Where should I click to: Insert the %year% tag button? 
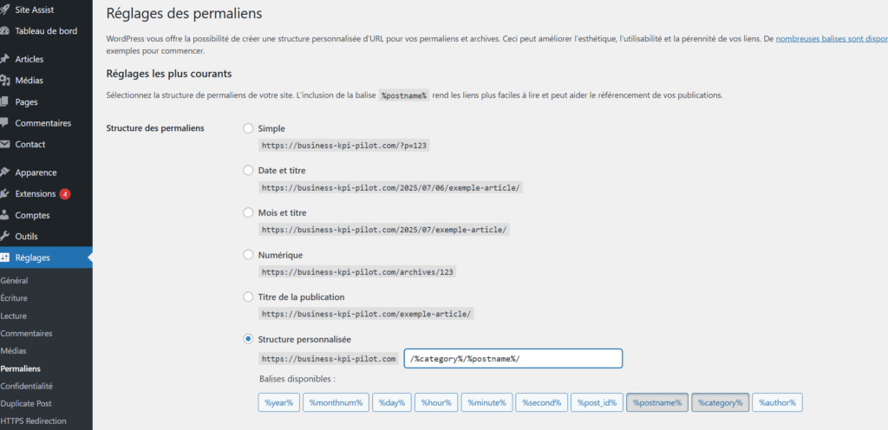(x=279, y=403)
